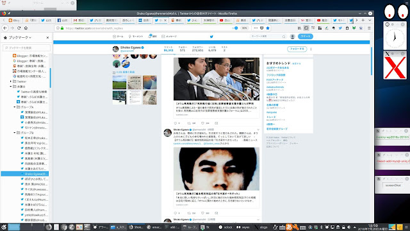This screenshot has width=410, height=231.
Task: Open the xclock taskbar entry
Action: click(x=225, y=227)
